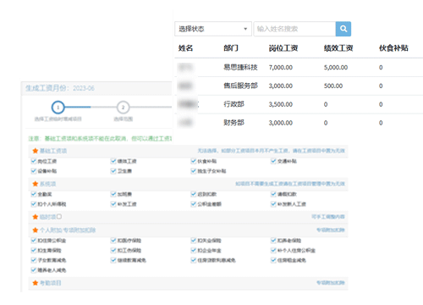Select the 财务部 department cell
Image resolution: width=423 pixels, height=305 pixels.
click(233, 123)
